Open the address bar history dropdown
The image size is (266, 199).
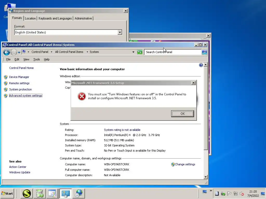pyautogui.click(x=133, y=52)
